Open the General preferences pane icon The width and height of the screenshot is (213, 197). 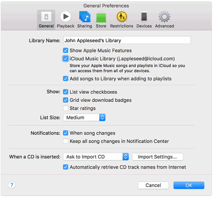click(x=46, y=20)
